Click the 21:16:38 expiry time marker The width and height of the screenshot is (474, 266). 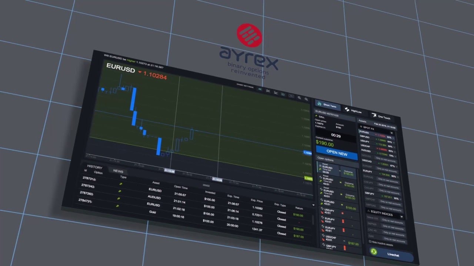click(217, 180)
